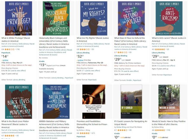Click the If I Could book cover
Screen dimensions: 190x139
coord(131,101)
